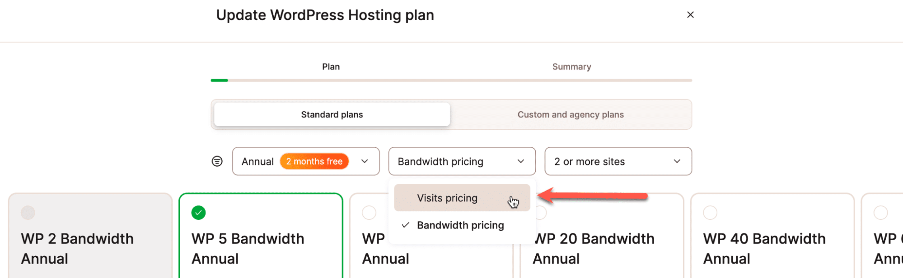Choose "Bandwidth pricing" in the open menu
This screenshot has width=903, height=278.
click(x=460, y=225)
